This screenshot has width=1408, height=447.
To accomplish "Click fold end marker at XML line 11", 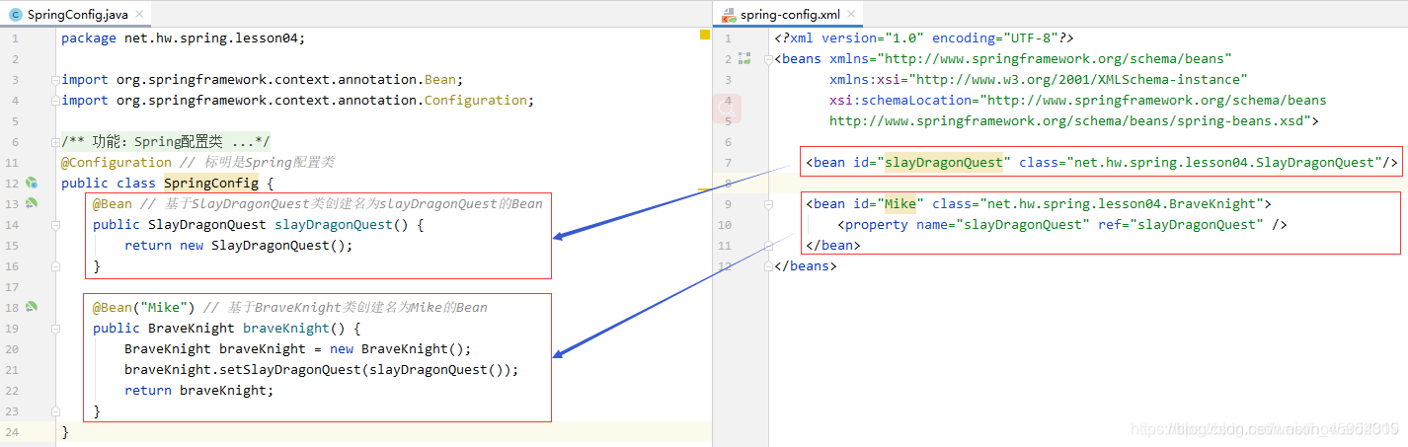I will pos(768,245).
